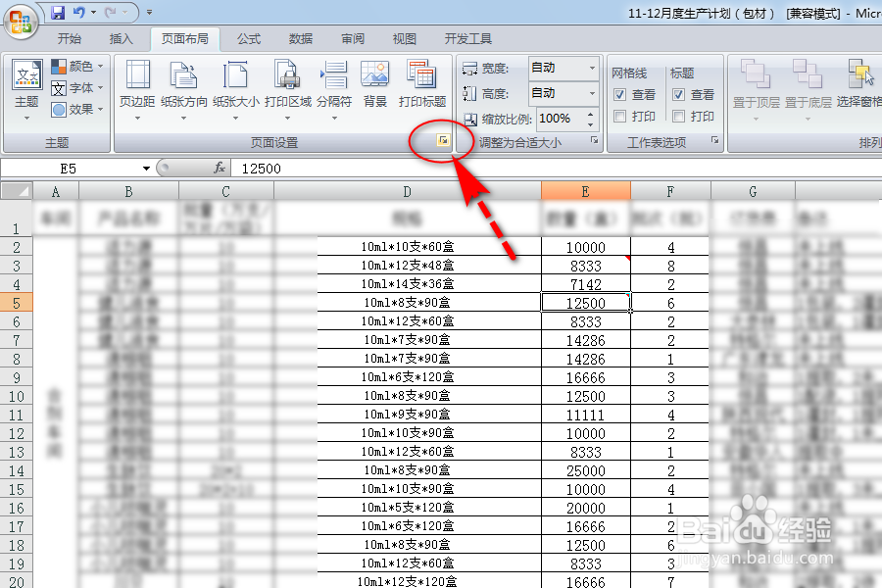Switch to the 开始 tab
The height and width of the screenshot is (588, 882).
click(x=70, y=39)
